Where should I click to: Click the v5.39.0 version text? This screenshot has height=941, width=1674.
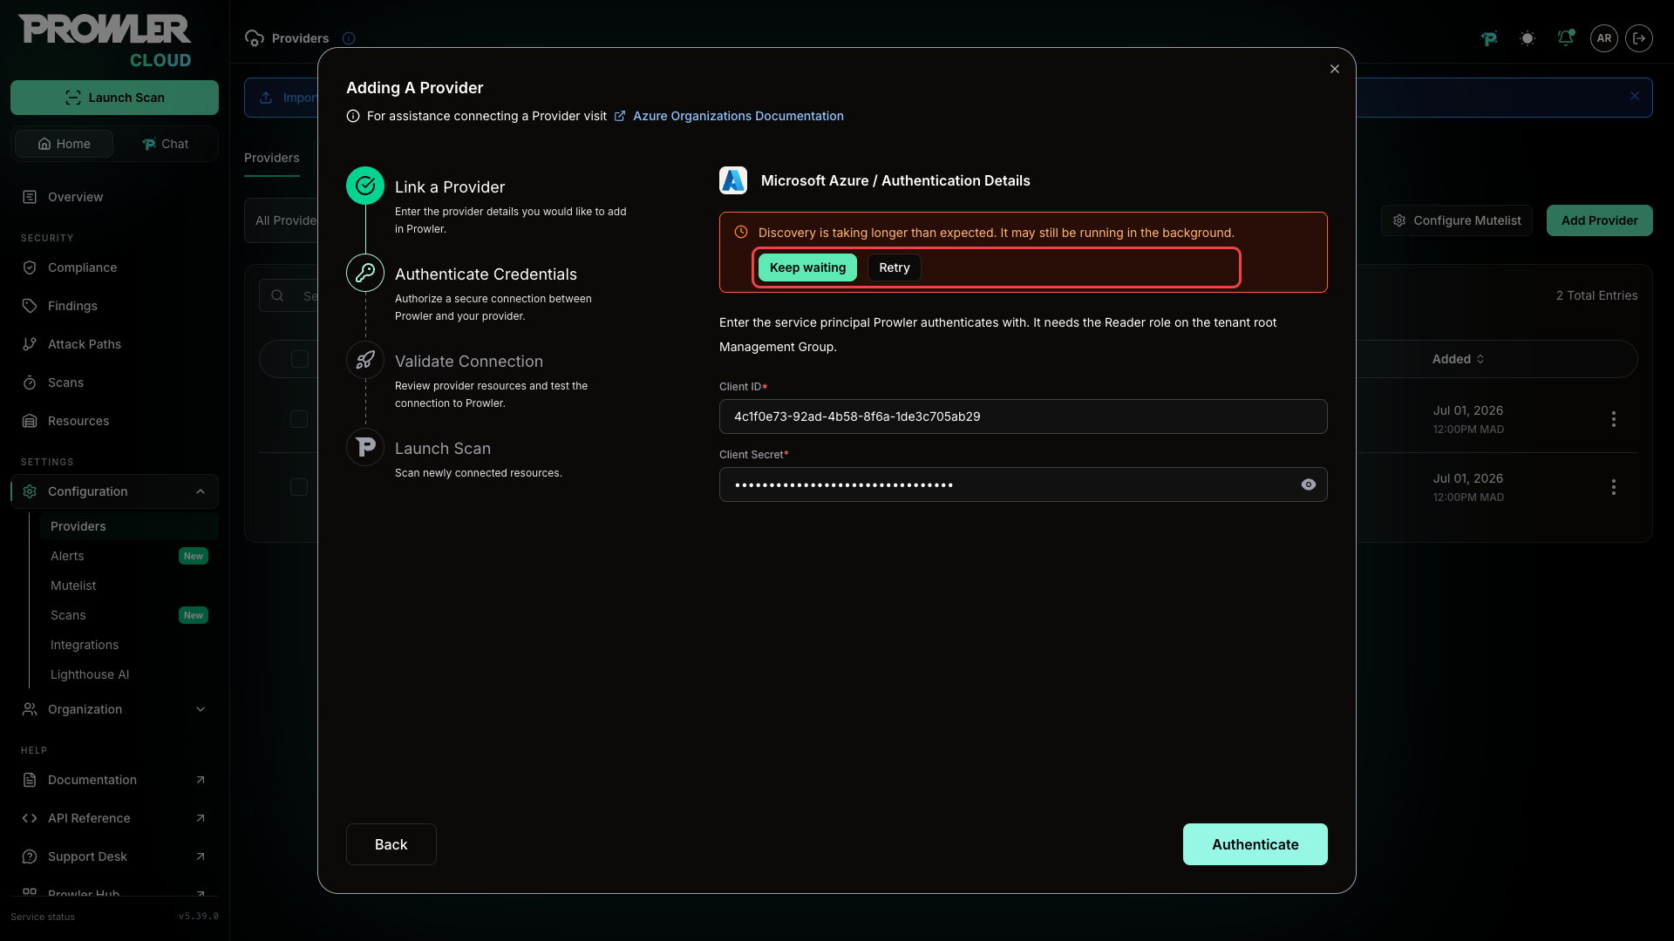pyautogui.click(x=199, y=917)
